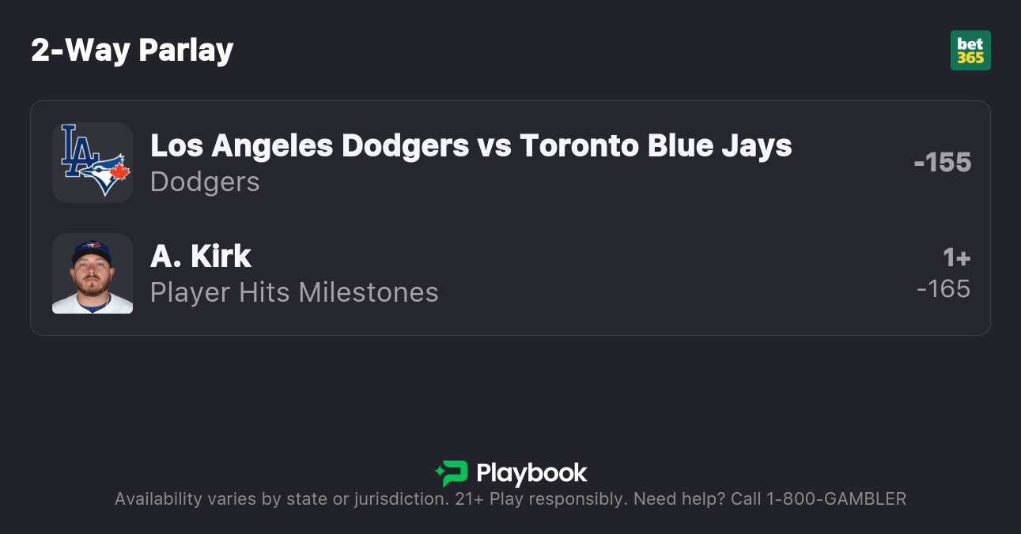The image size is (1021, 534).
Task: Click the LA Dodgers logo
Action: point(78,148)
